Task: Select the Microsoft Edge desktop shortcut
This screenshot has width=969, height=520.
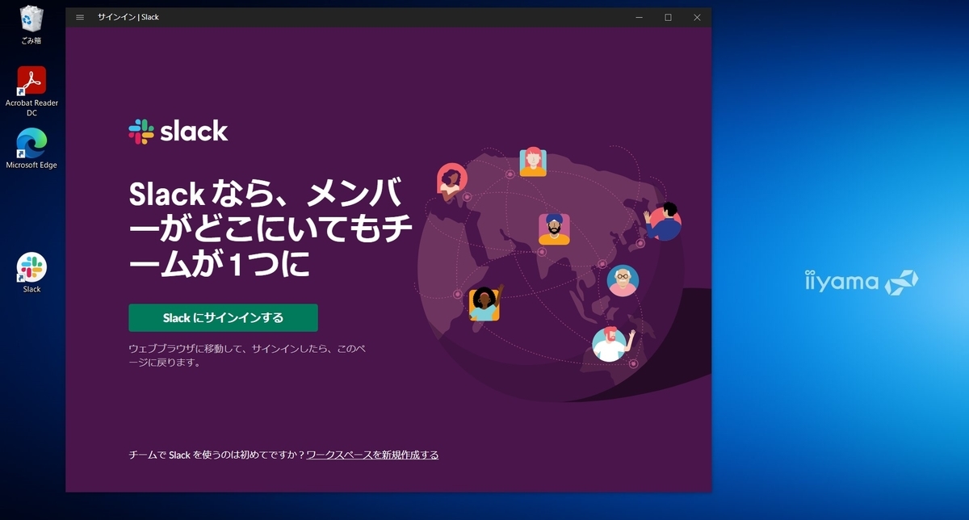Action: click(x=31, y=149)
